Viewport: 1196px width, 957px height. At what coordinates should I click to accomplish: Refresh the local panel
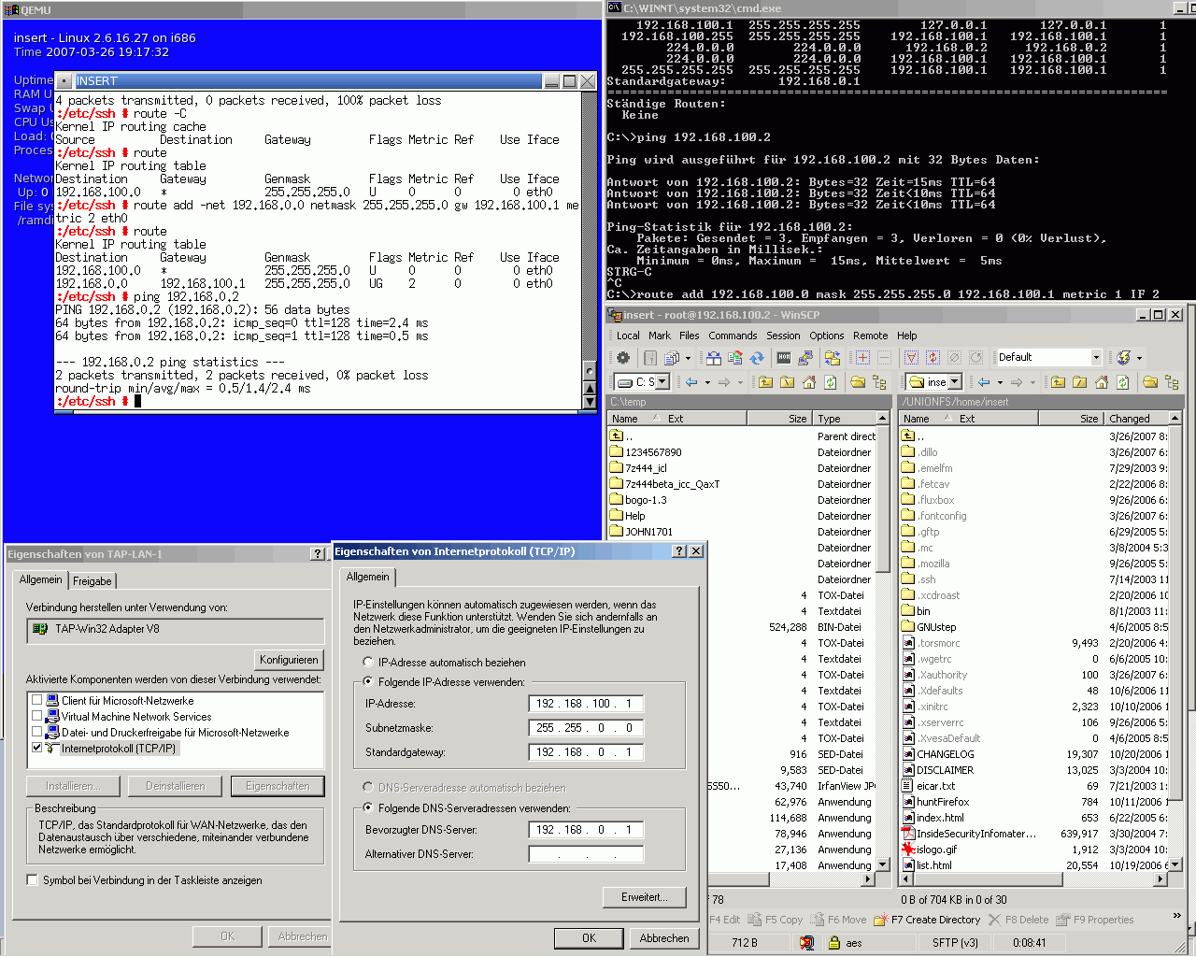pyautogui.click(x=831, y=381)
